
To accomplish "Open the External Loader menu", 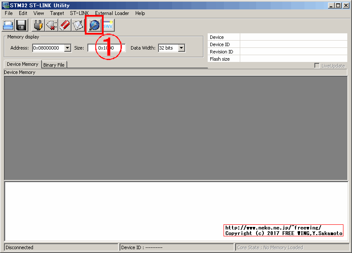I will (112, 13).
